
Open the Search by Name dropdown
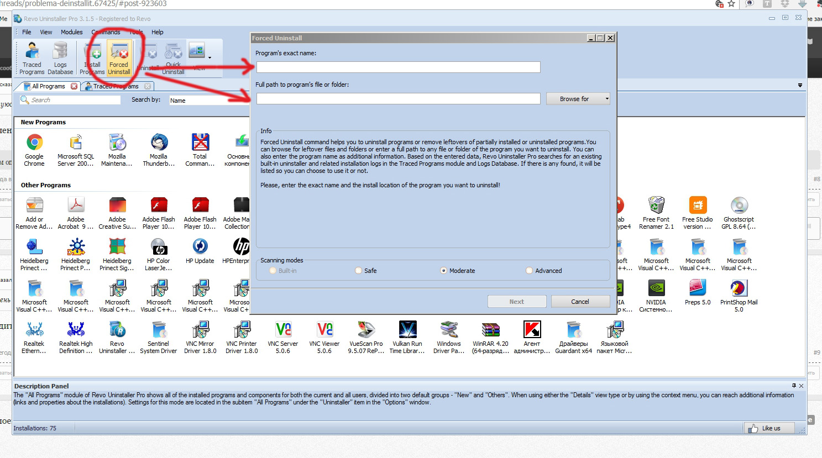(209, 101)
